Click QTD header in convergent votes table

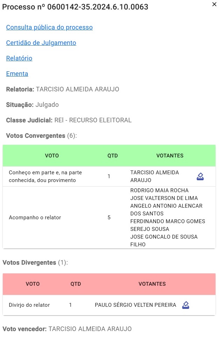click(x=112, y=156)
